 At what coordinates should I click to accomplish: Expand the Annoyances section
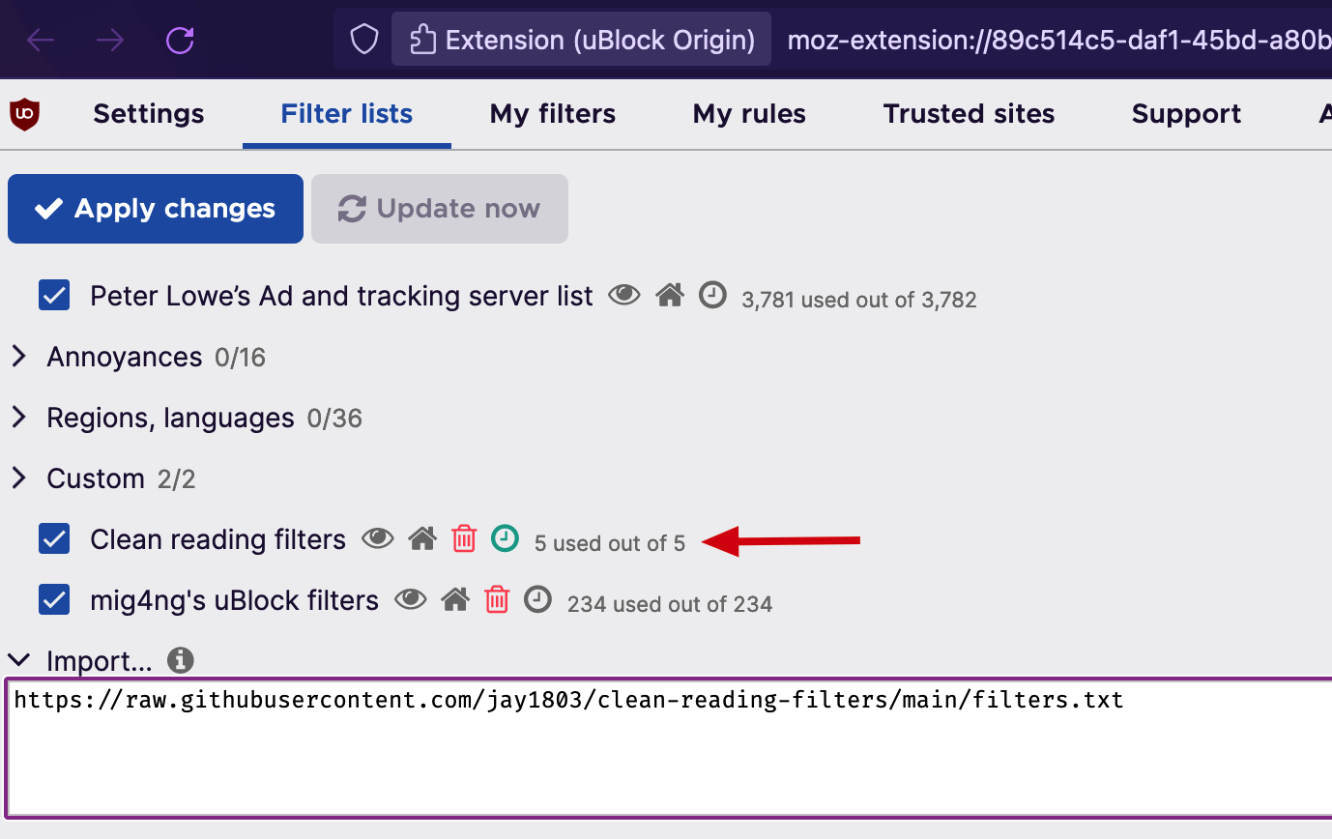pyautogui.click(x=18, y=357)
